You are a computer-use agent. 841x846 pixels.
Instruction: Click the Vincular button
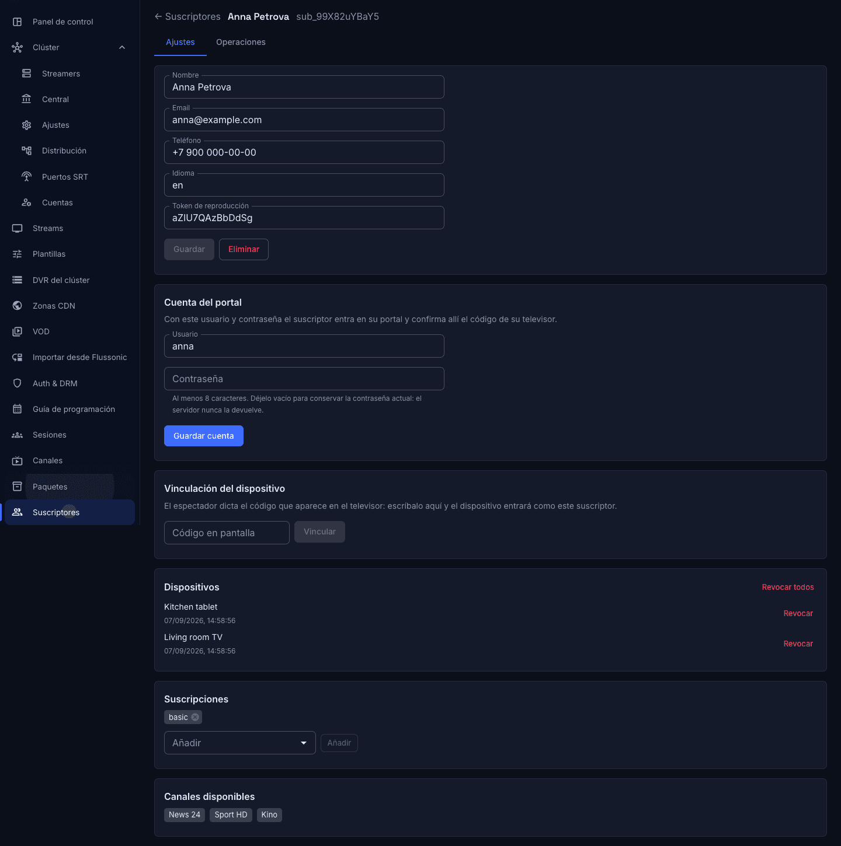coord(319,532)
